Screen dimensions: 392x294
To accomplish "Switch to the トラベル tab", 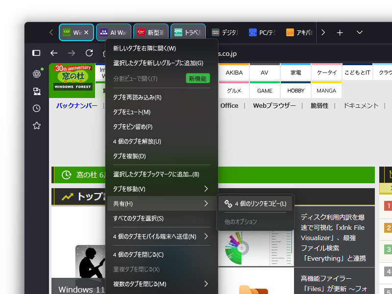I will [188, 32].
